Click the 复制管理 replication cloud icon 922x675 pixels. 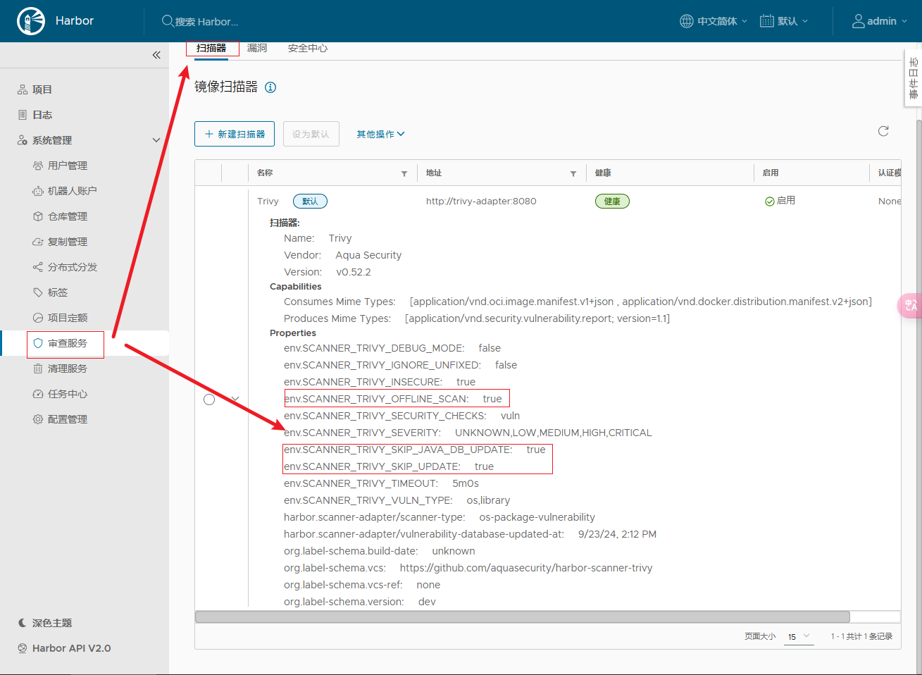pyautogui.click(x=38, y=242)
